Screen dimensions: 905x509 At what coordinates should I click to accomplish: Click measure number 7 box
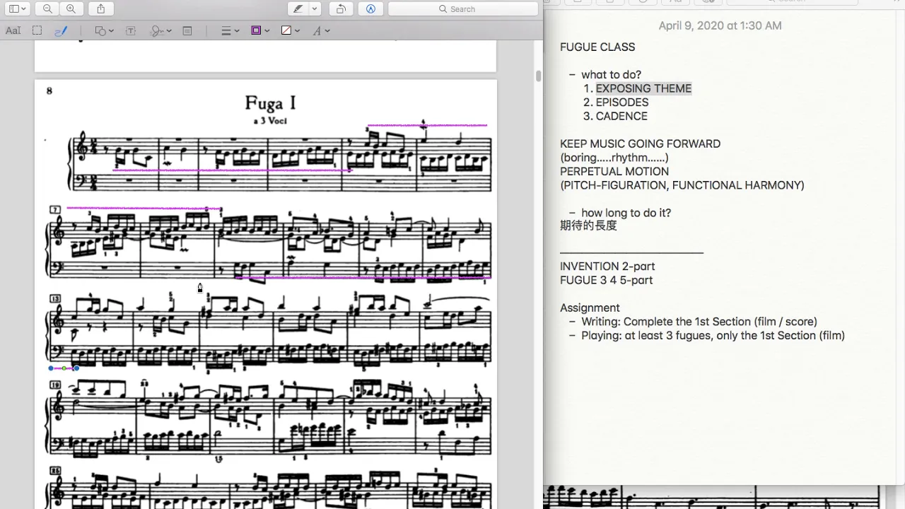click(x=55, y=210)
